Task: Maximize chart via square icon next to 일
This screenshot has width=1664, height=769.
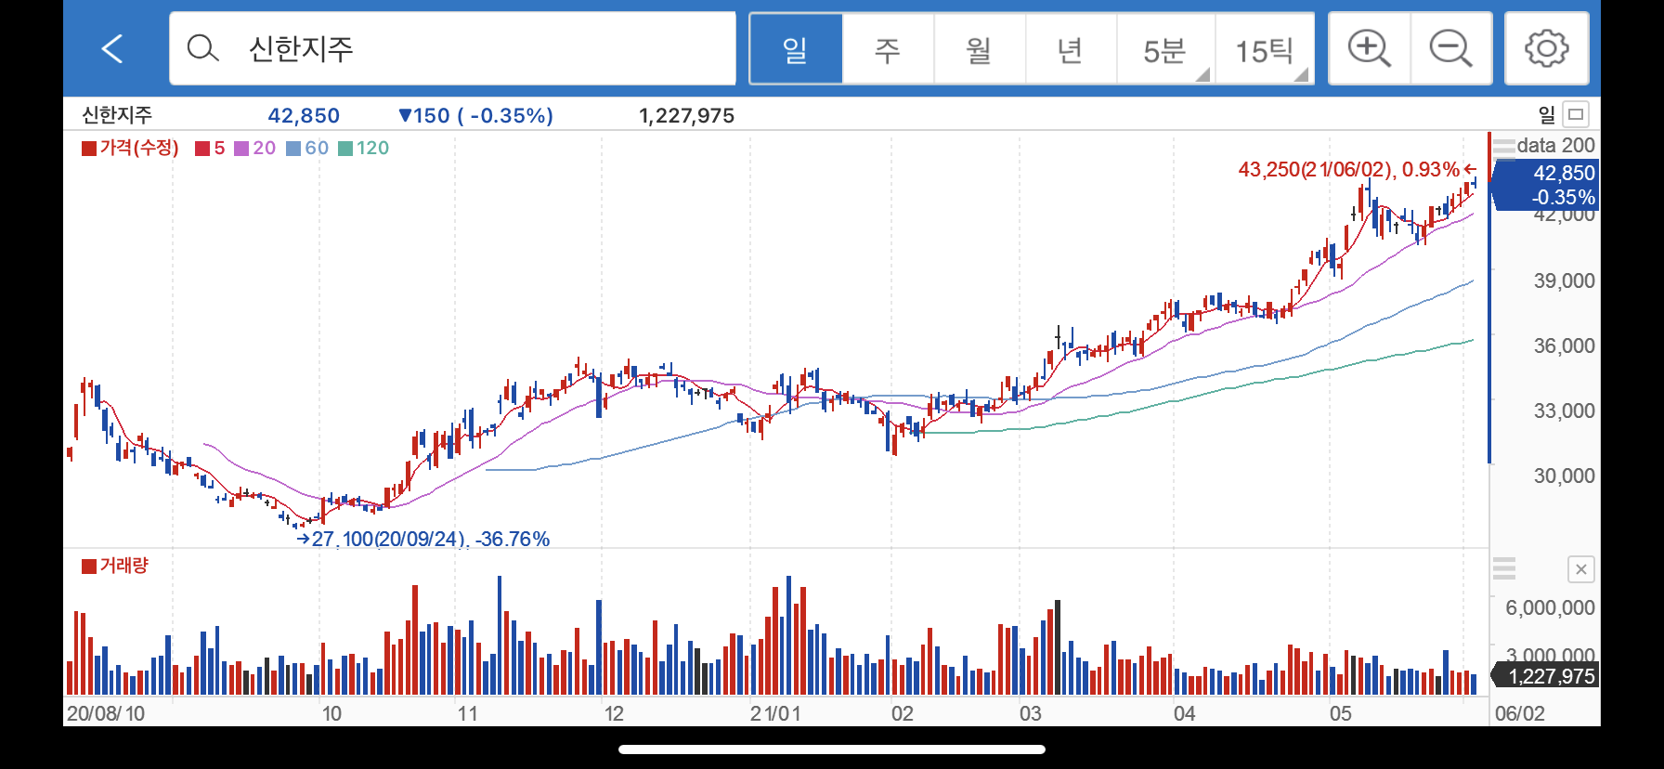Action: 1576,114
